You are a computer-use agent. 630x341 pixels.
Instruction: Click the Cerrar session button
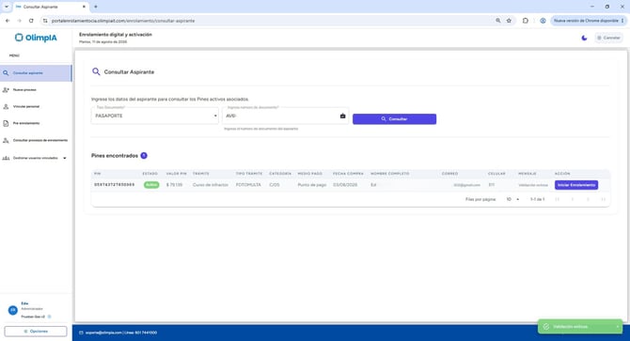point(608,38)
